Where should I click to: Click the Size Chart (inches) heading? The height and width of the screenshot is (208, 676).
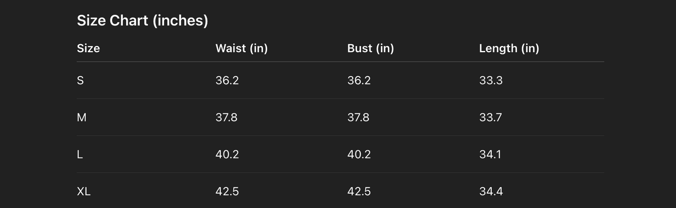pyautogui.click(x=142, y=21)
